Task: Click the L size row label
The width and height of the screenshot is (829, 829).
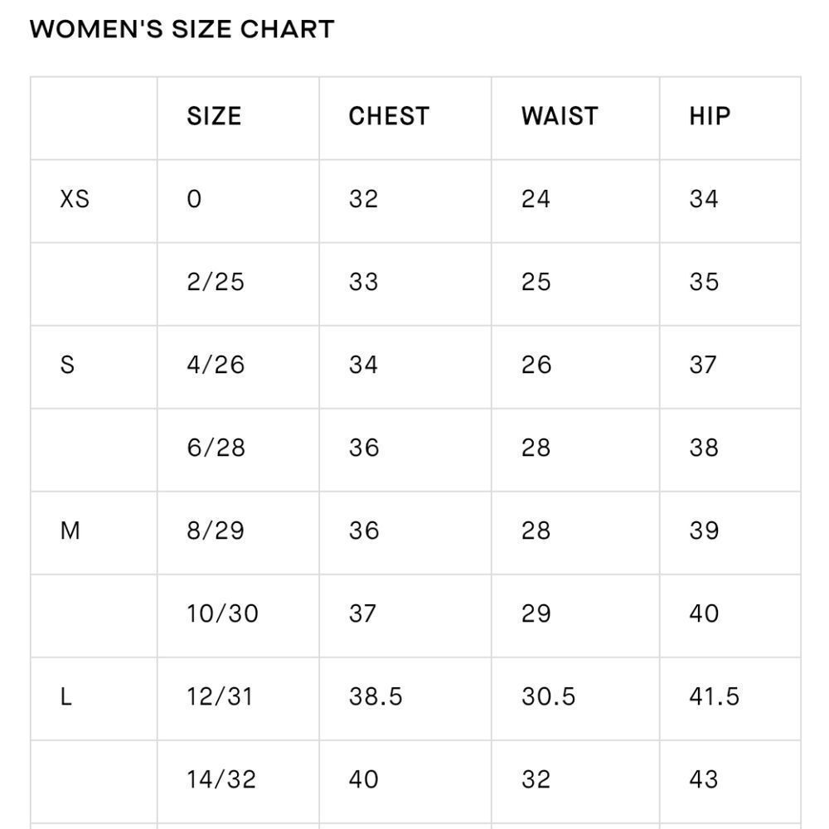Action: coord(66,696)
